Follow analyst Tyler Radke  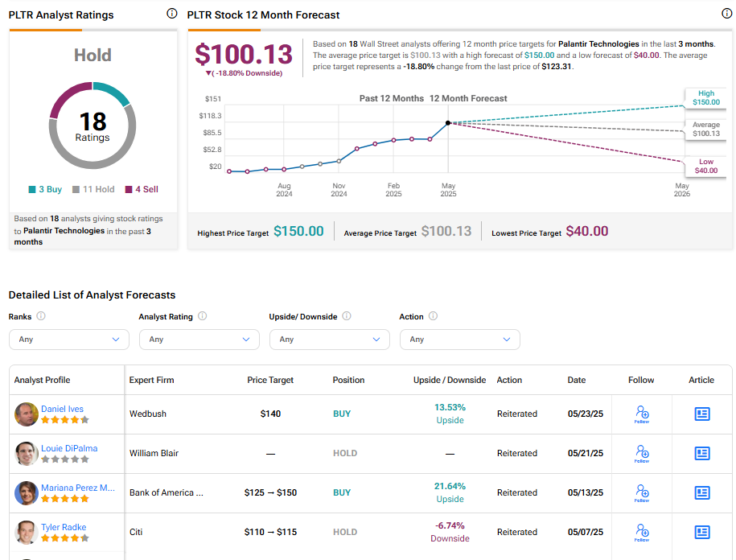(642, 533)
